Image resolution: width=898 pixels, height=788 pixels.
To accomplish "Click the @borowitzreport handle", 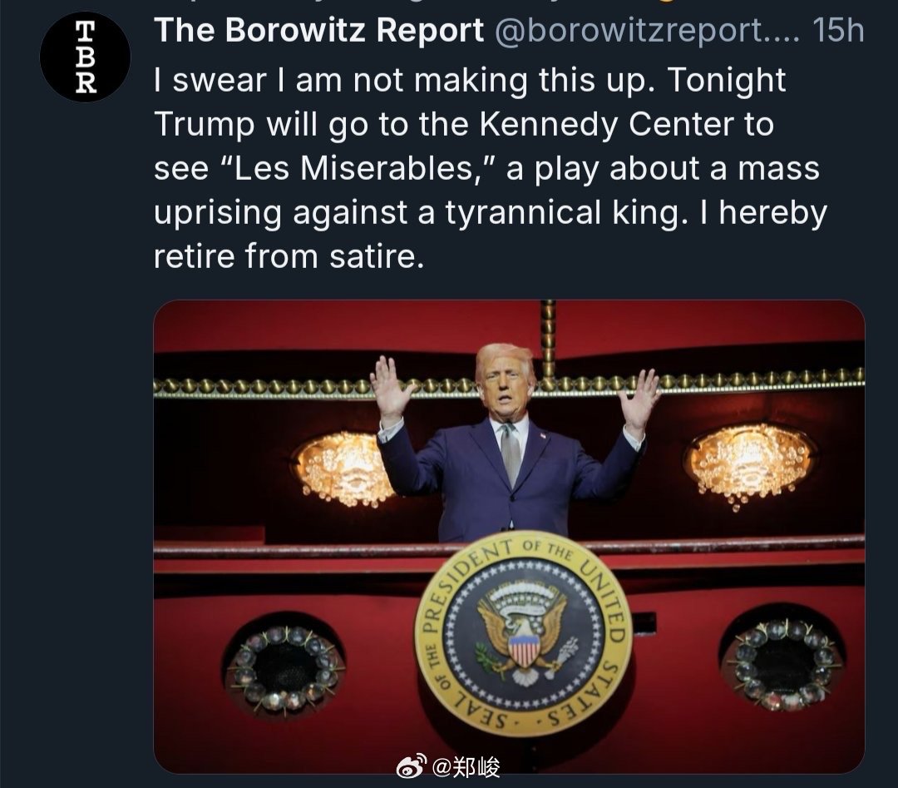I will tap(646, 31).
